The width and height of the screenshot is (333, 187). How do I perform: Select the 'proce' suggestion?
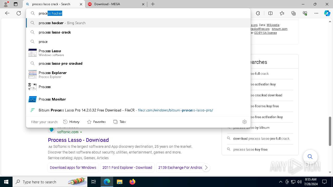tap(138, 42)
